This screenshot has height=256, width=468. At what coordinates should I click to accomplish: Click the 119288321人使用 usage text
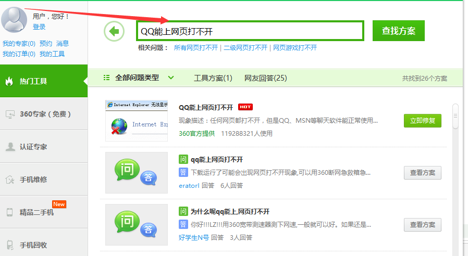[247, 134]
